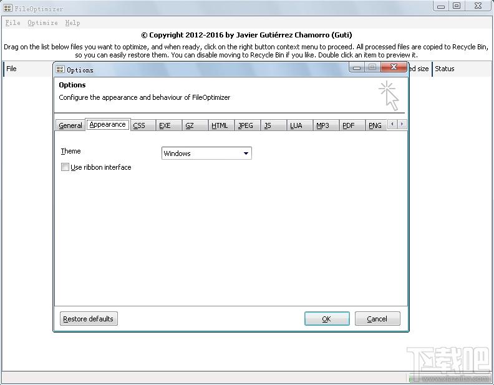Select the PNG tab

(375, 125)
